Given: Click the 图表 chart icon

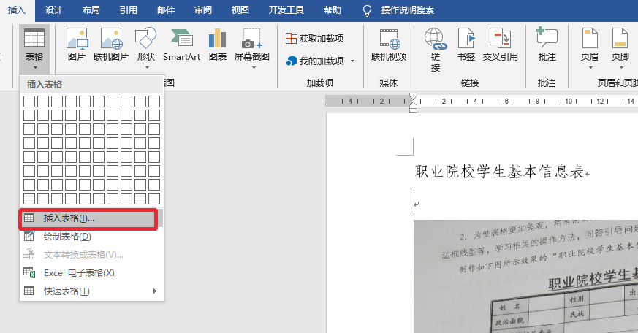Looking at the screenshot, I should click(x=217, y=38).
